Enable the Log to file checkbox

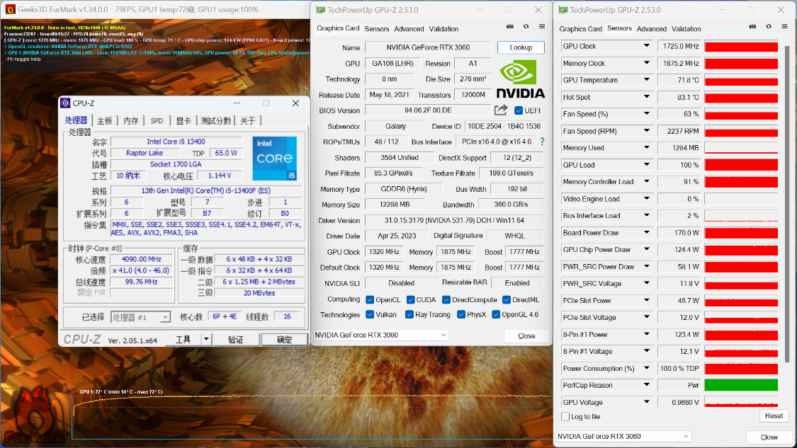coord(565,417)
